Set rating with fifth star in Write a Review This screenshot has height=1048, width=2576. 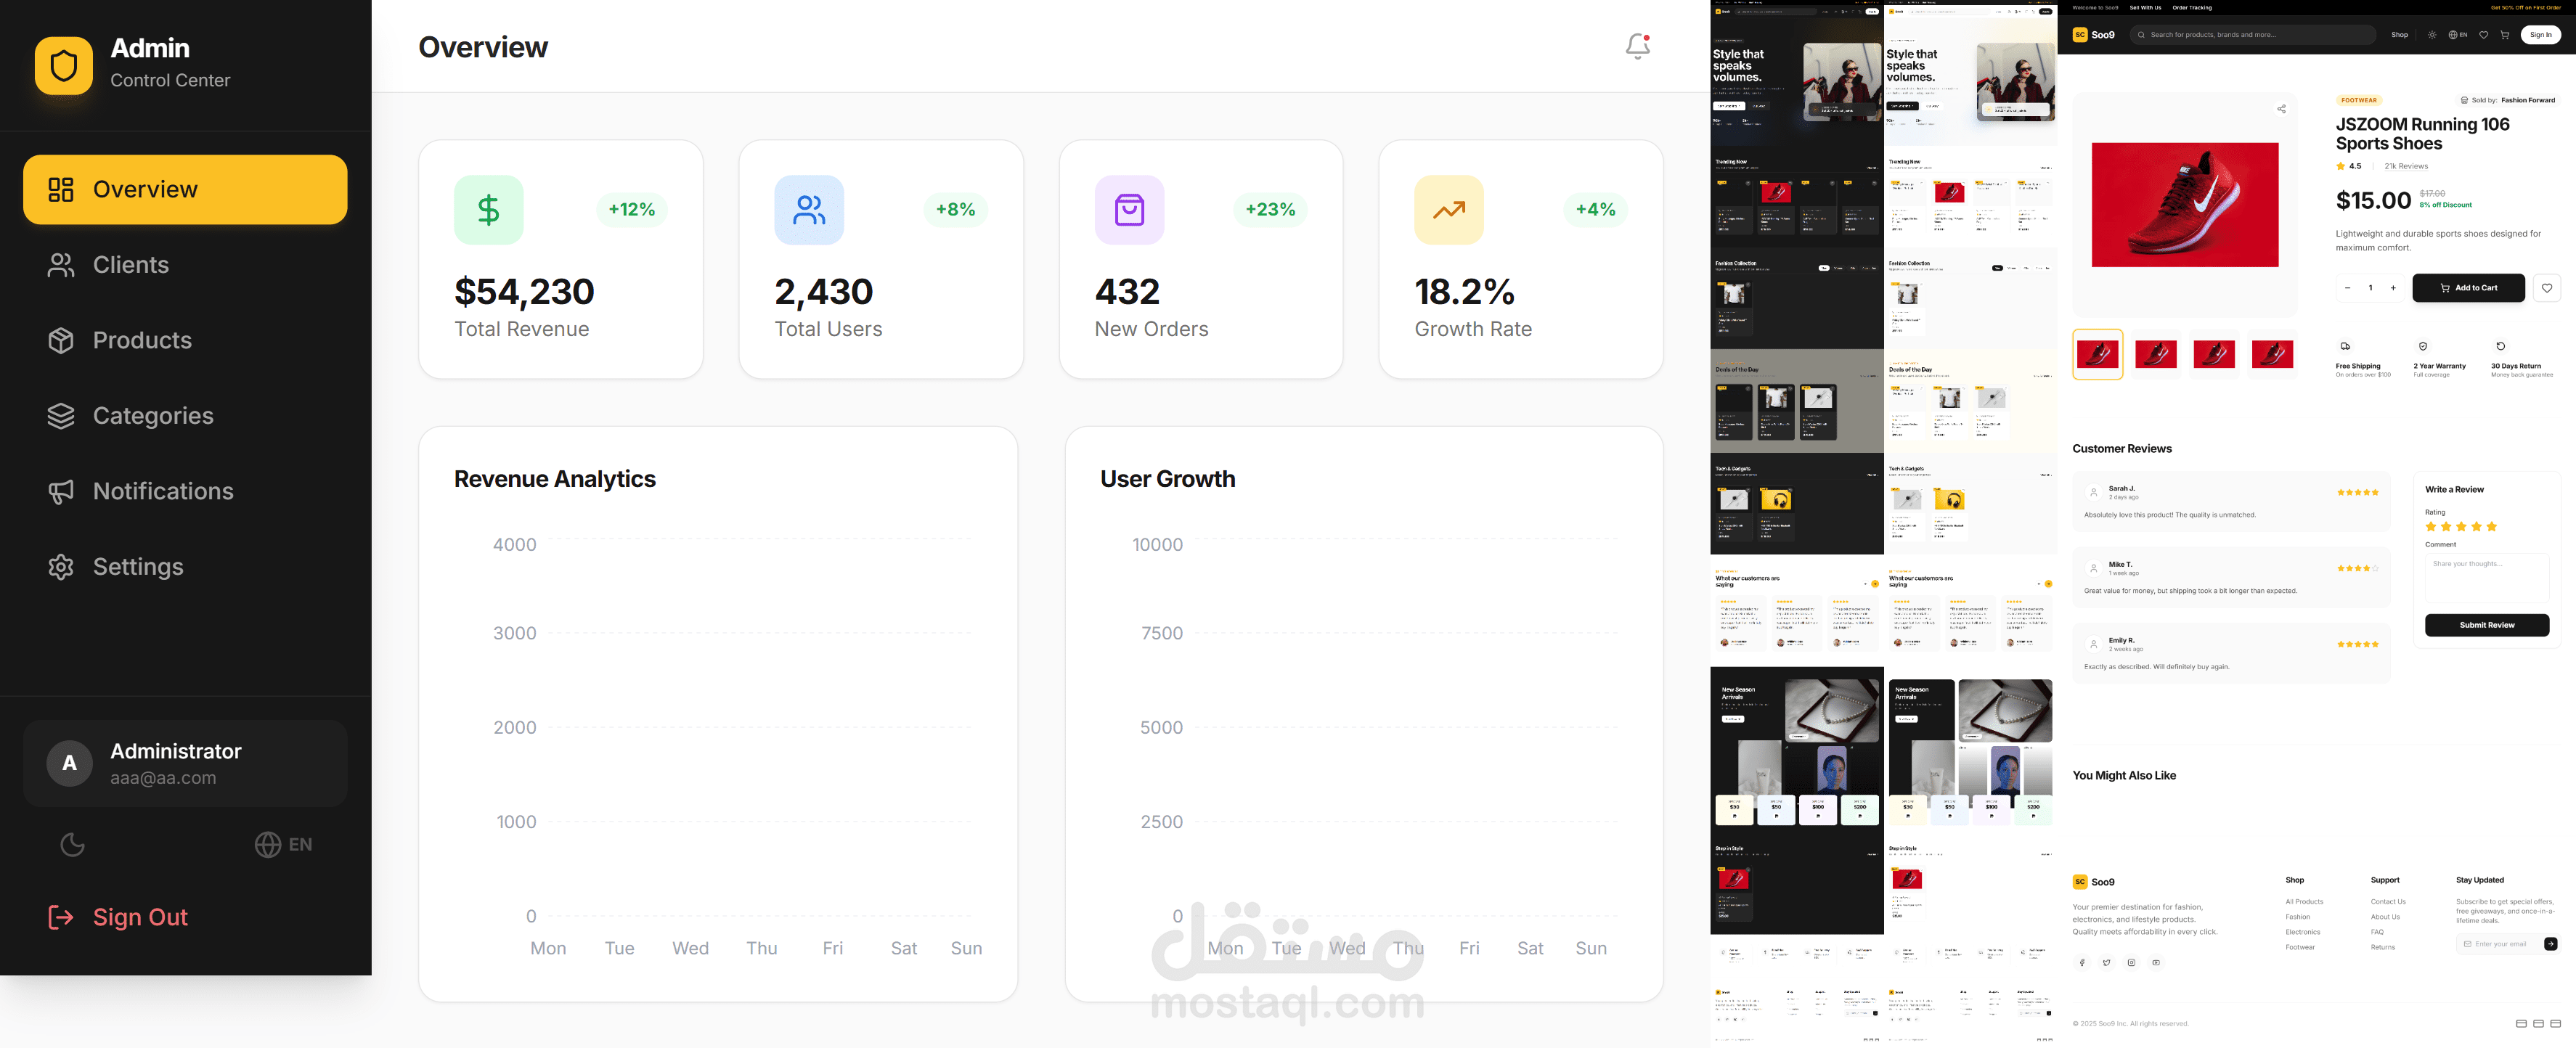click(x=2491, y=527)
